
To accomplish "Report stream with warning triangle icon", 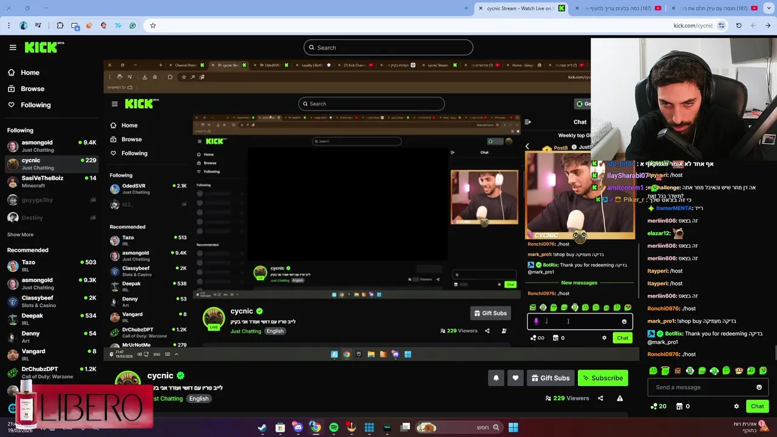I will tap(620, 398).
